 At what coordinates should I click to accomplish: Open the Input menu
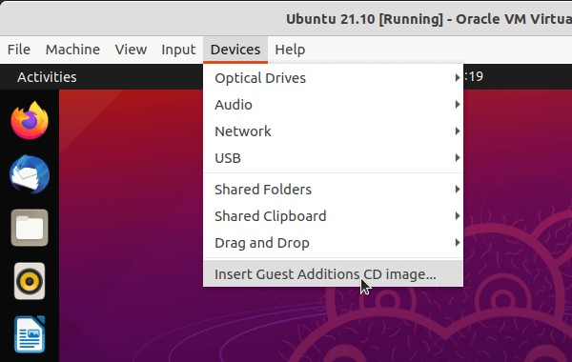coord(178,50)
